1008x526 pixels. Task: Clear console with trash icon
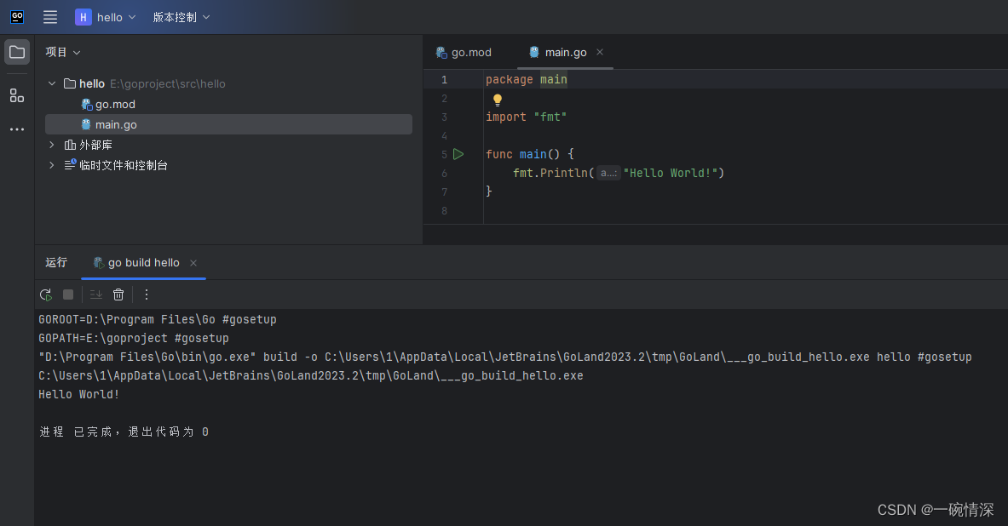click(x=118, y=294)
